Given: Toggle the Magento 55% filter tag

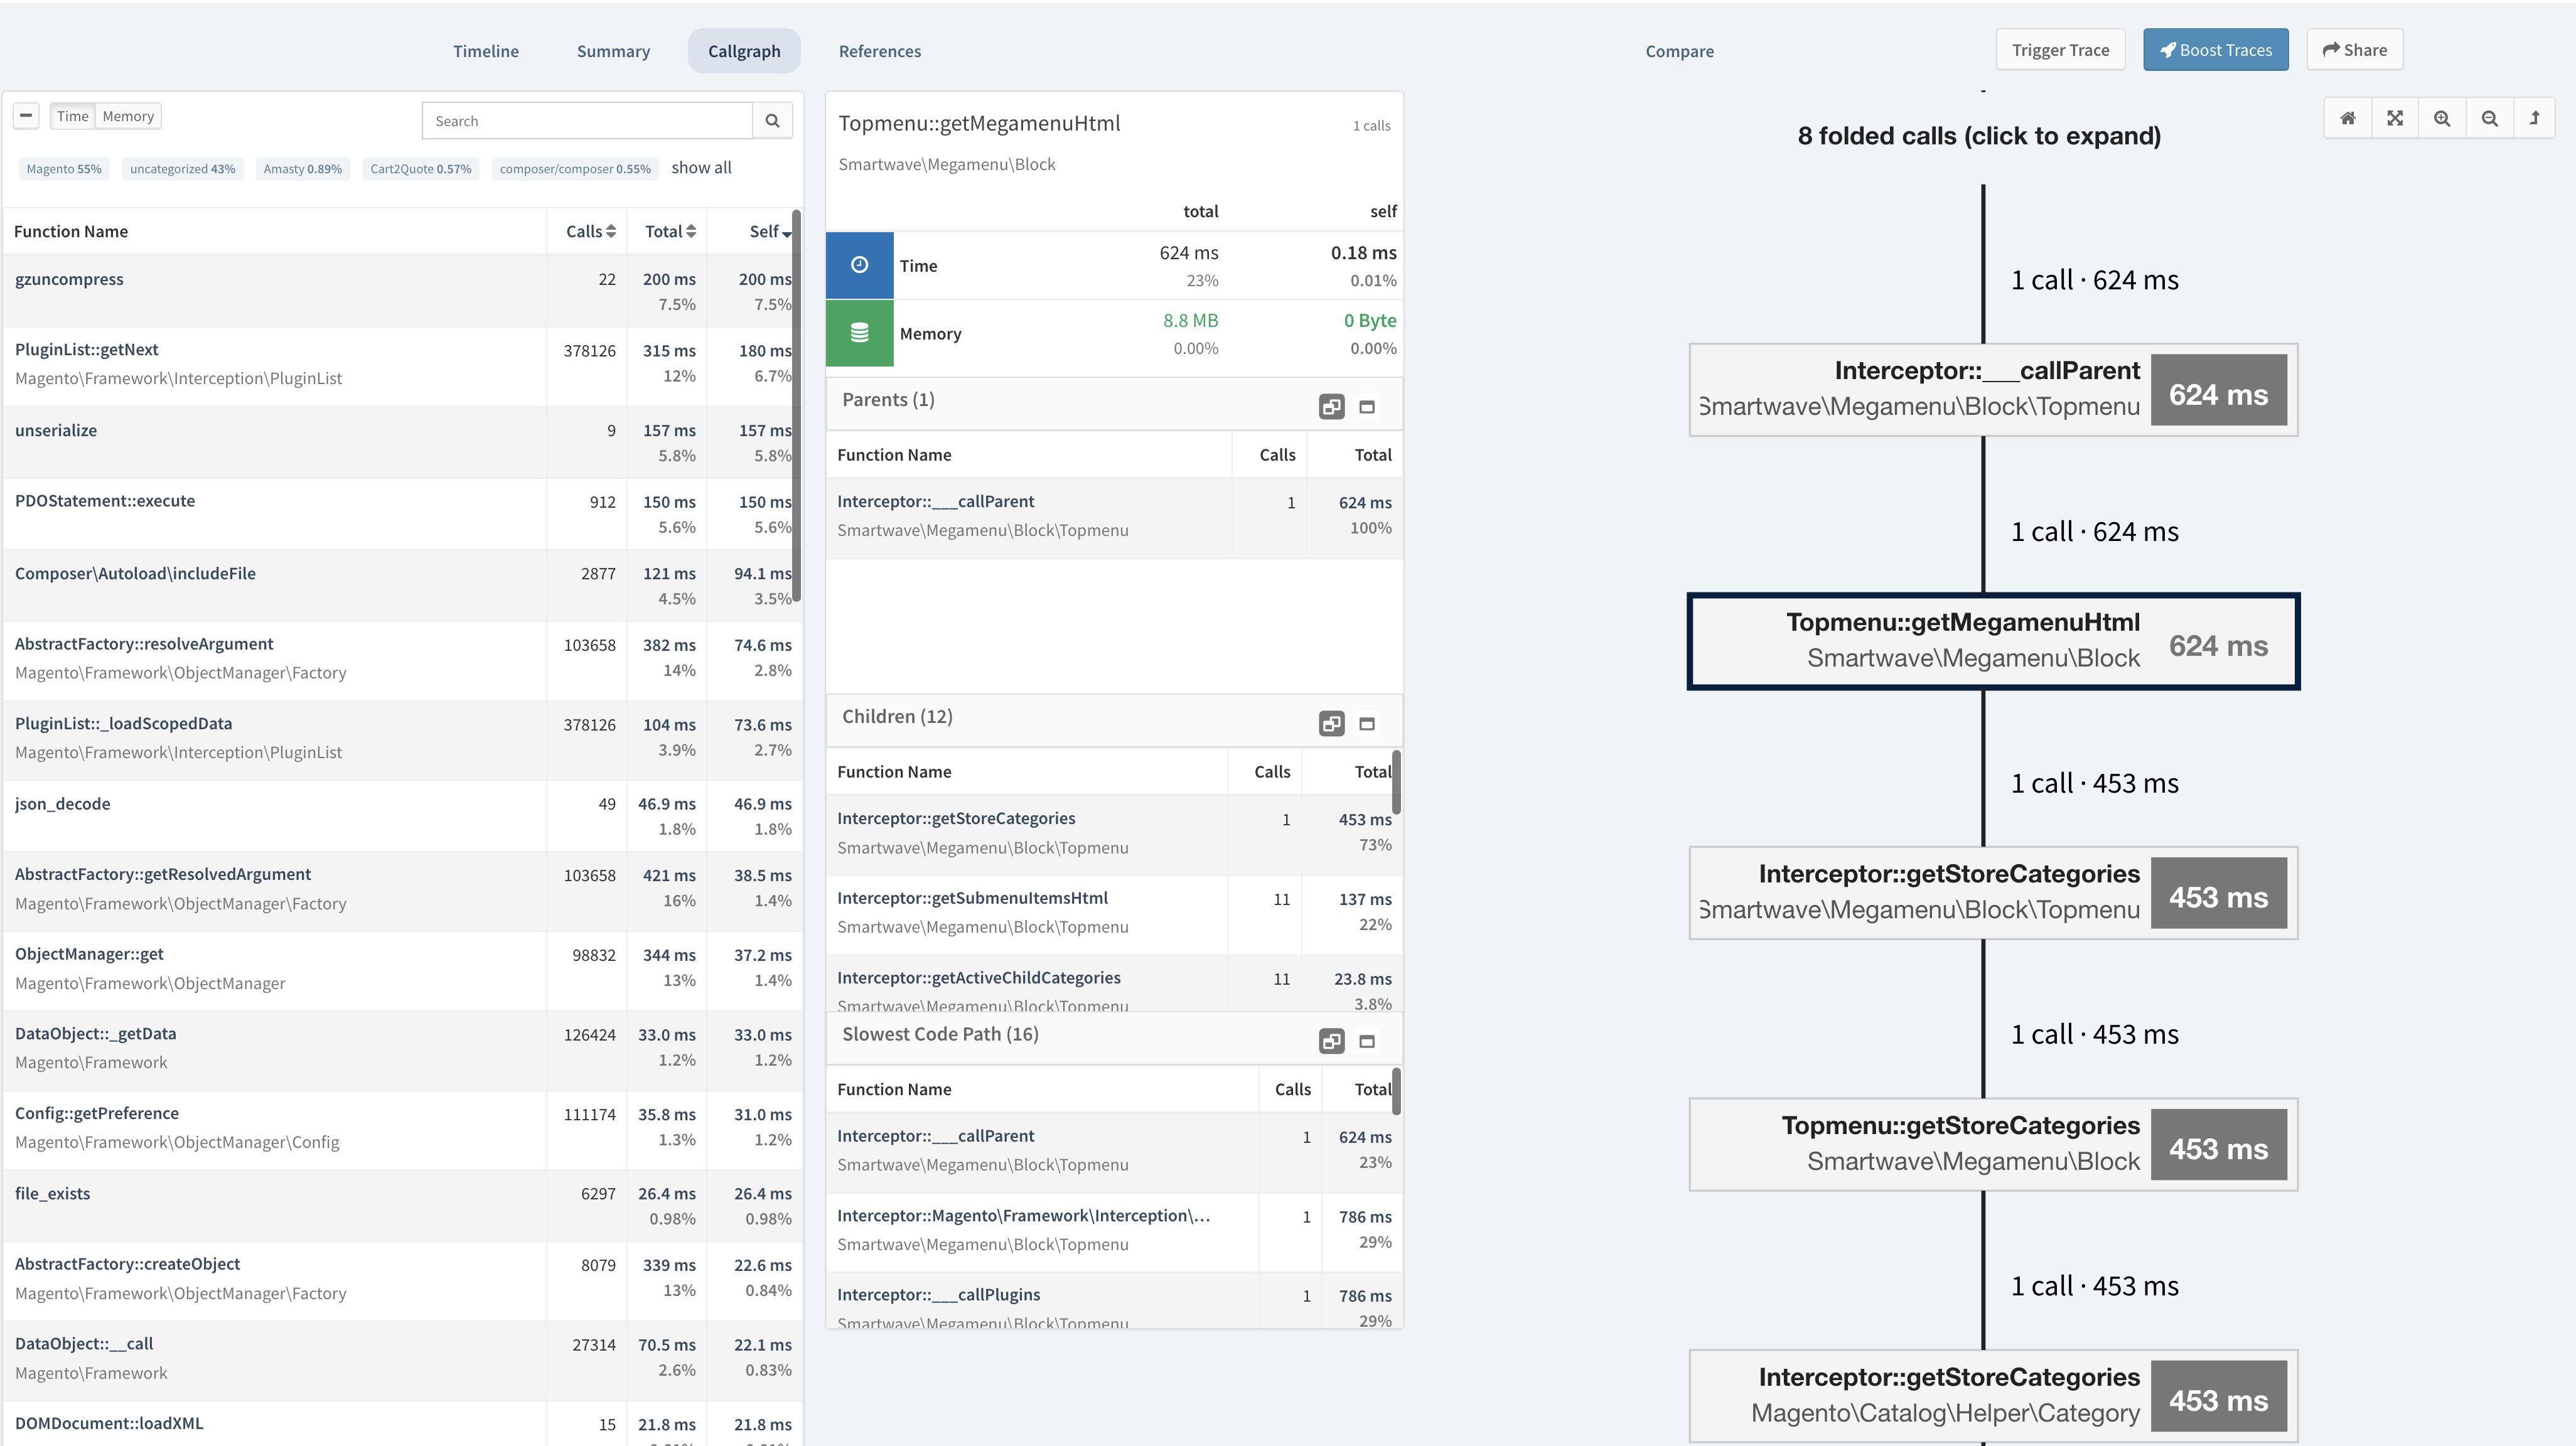Looking at the screenshot, I should tap(64, 169).
